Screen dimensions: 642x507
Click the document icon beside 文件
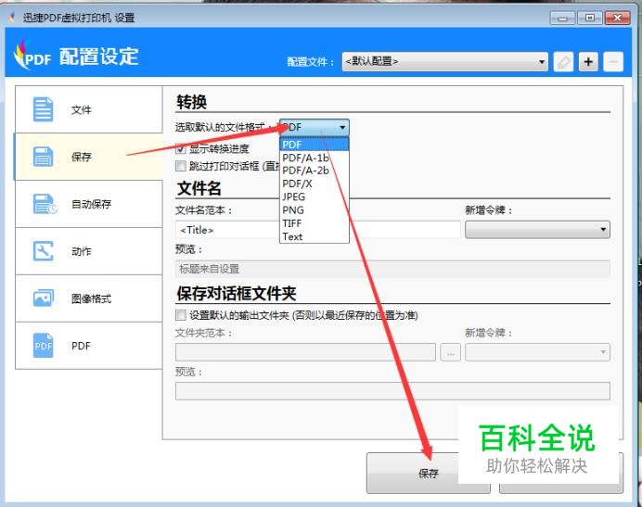click(x=43, y=109)
